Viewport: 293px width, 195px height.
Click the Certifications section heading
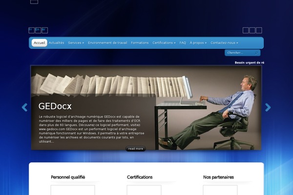click(x=140, y=177)
